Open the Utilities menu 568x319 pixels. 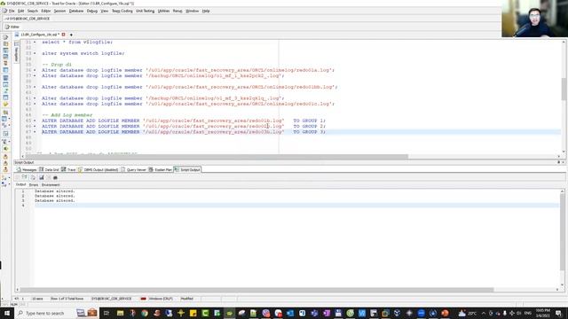pyautogui.click(x=163, y=12)
